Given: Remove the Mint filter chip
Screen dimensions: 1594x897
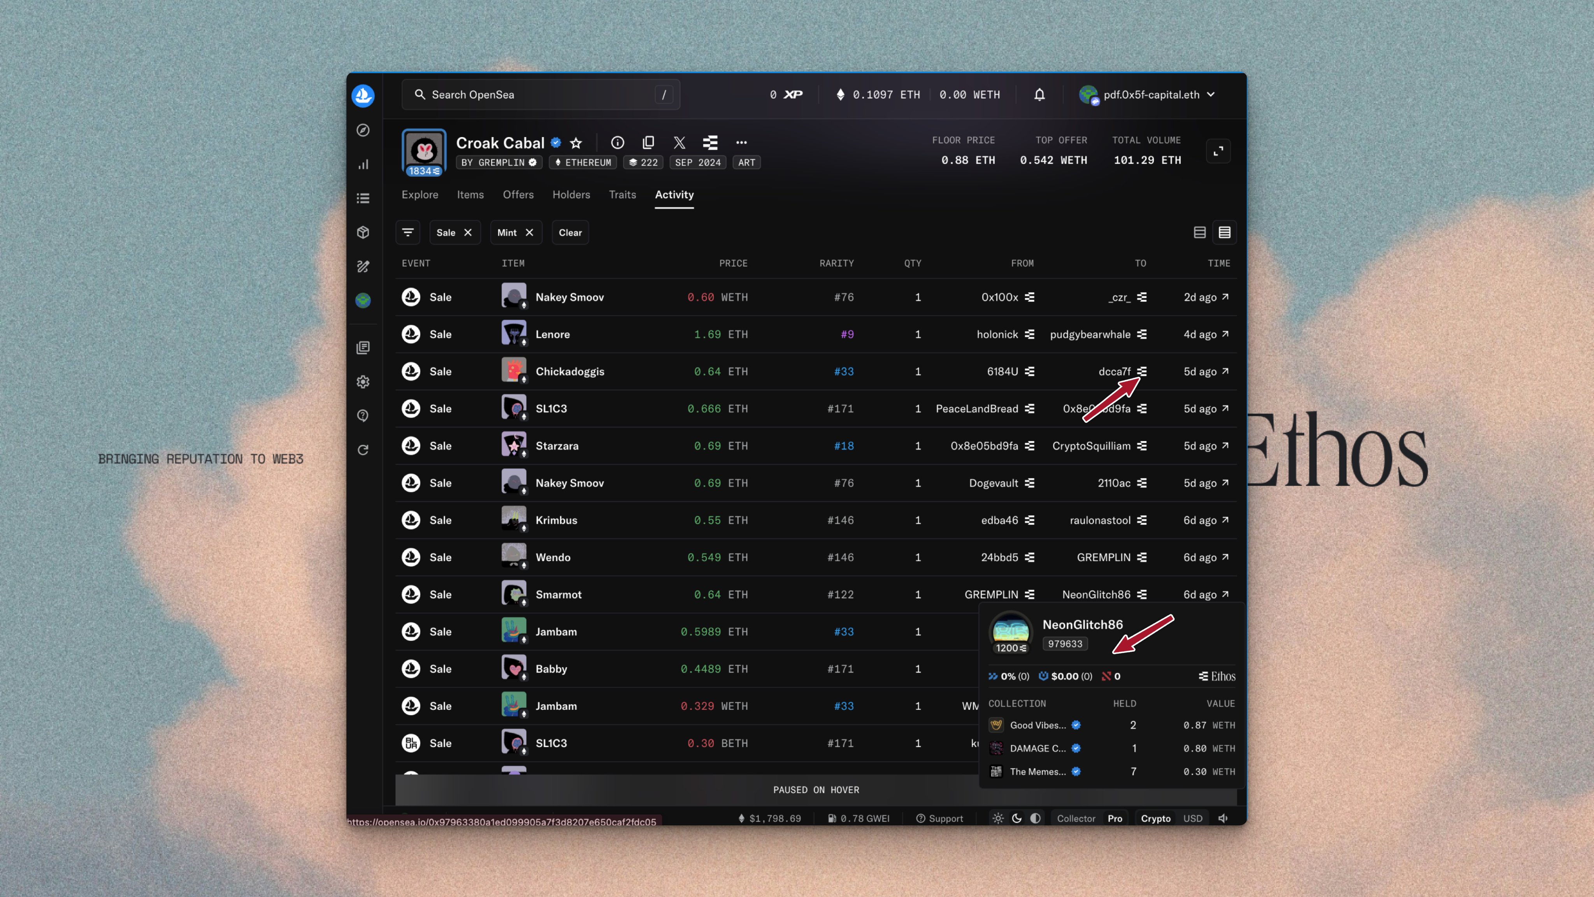Looking at the screenshot, I should [x=530, y=233].
